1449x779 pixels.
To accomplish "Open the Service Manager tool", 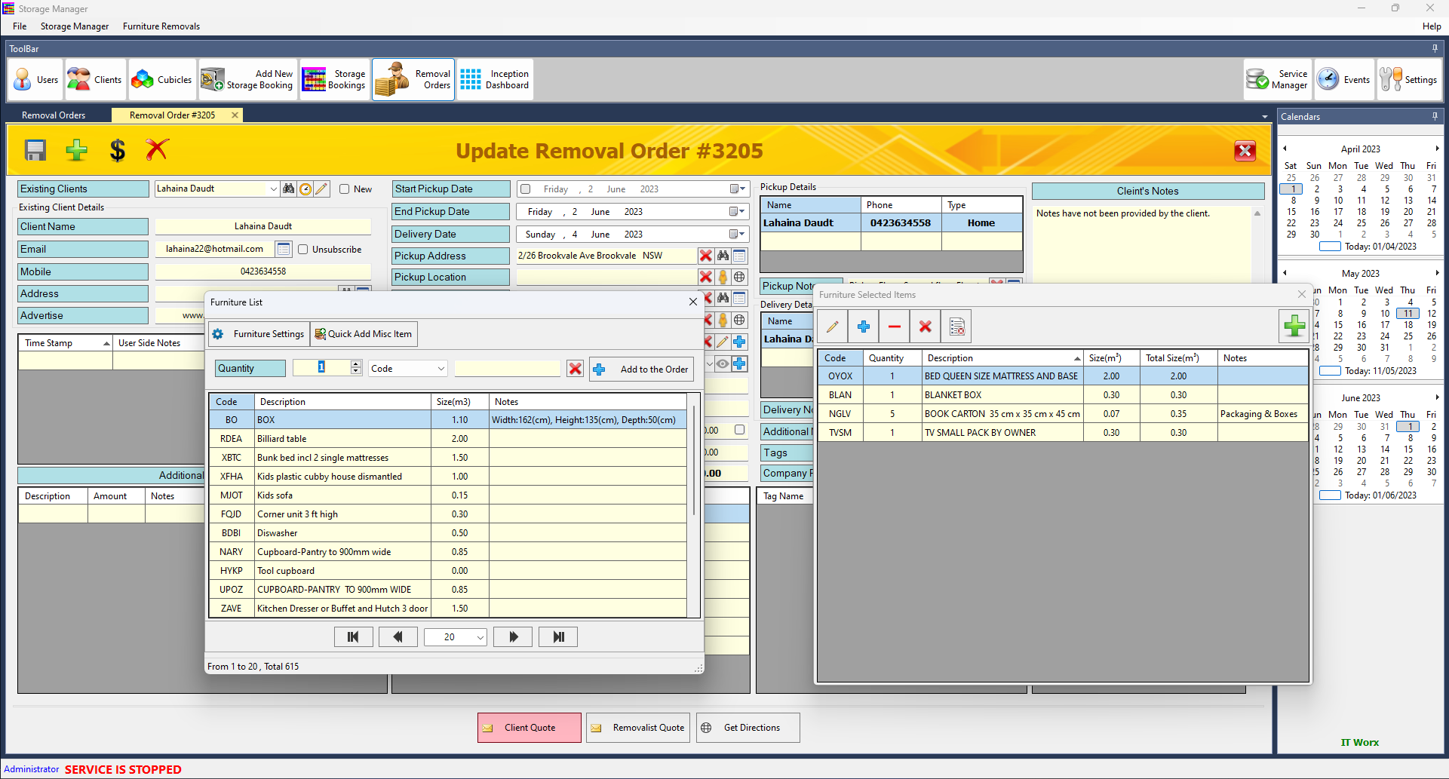I will 1278,79.
